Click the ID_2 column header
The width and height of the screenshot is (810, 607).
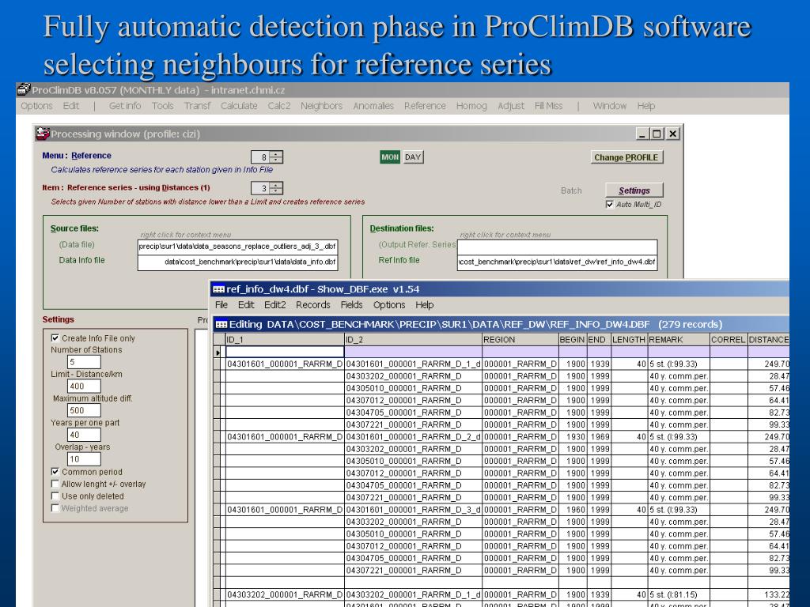click(x=413, y=340)
